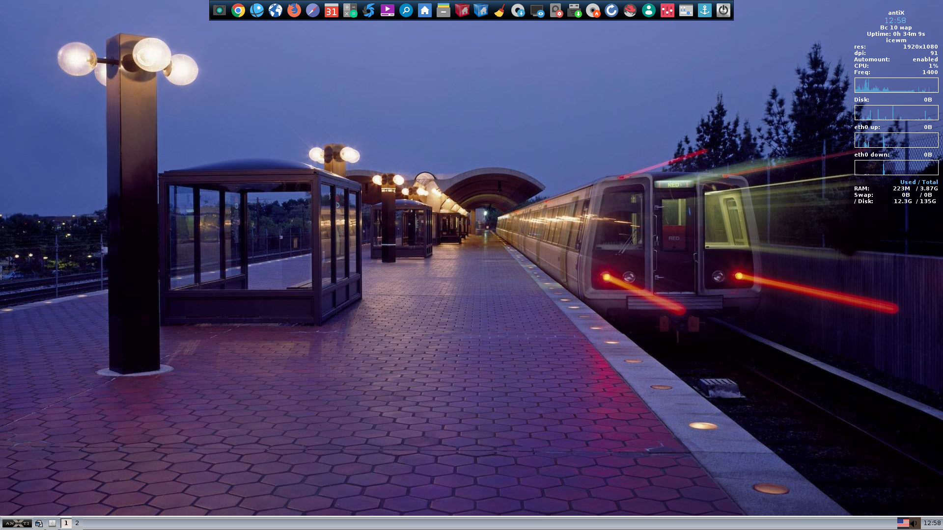Start the BleachBit broom cleanup tool

[x=499, y=10]
